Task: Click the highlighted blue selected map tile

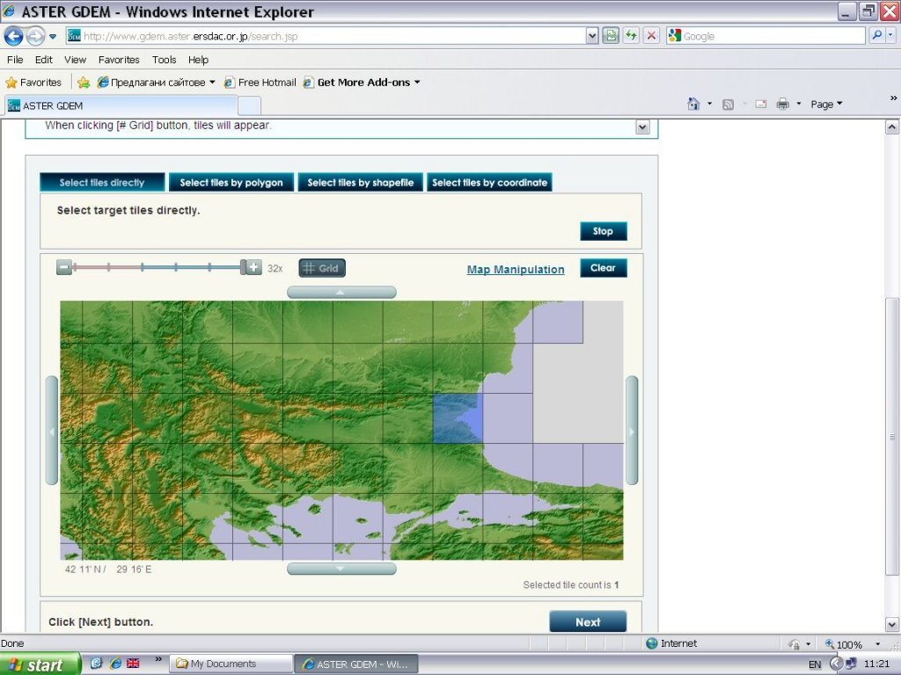Action: [458, 418]
